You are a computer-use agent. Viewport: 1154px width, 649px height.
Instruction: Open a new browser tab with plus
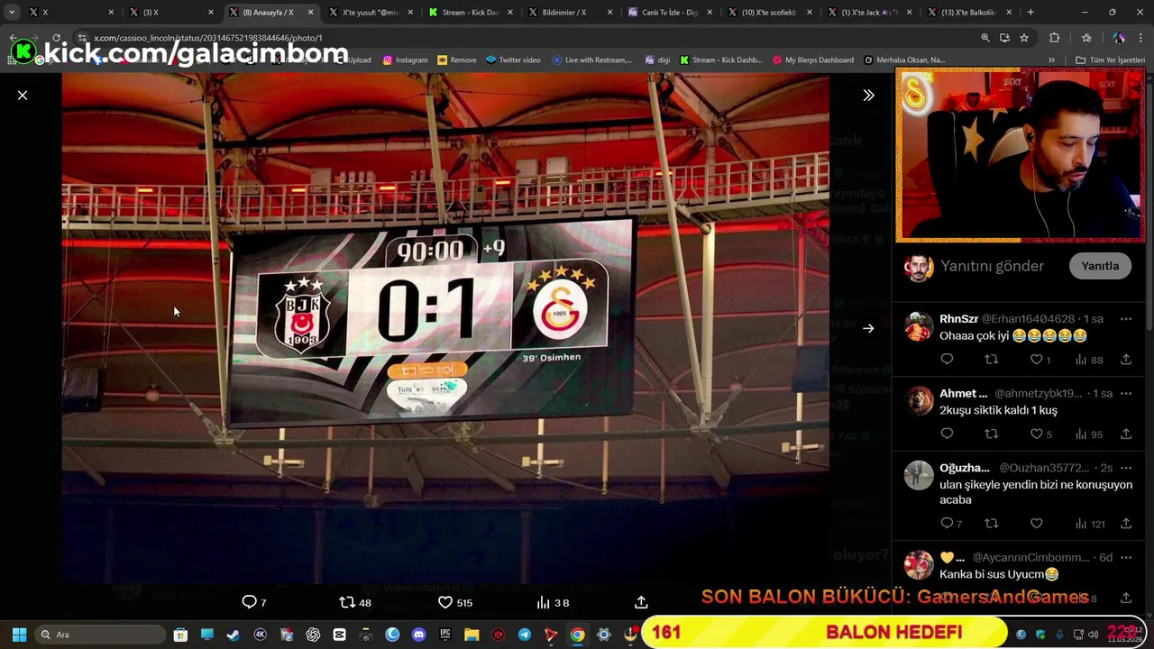[x=1030, y=13]
